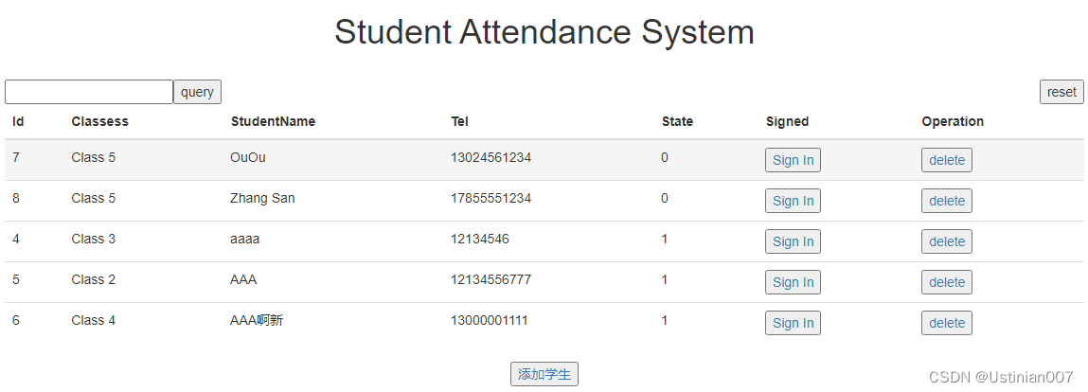Open the 添加学生 add student button
1088x392 pixels.
(544, 374)
